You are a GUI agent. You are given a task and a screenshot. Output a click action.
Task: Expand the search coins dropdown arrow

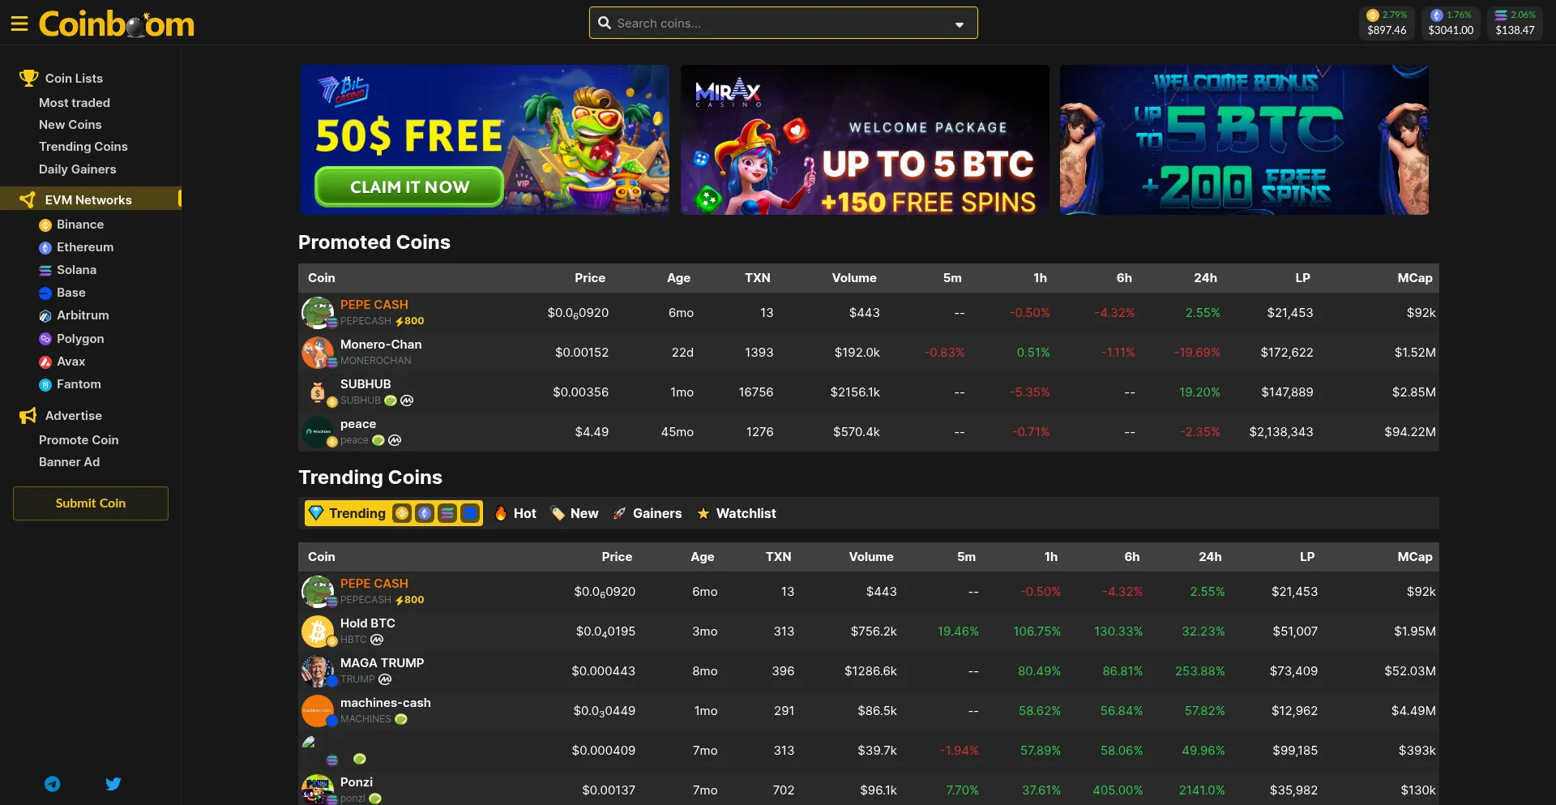coord(960,24)
